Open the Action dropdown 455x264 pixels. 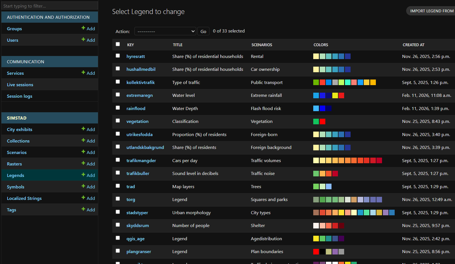click(165, 31)
